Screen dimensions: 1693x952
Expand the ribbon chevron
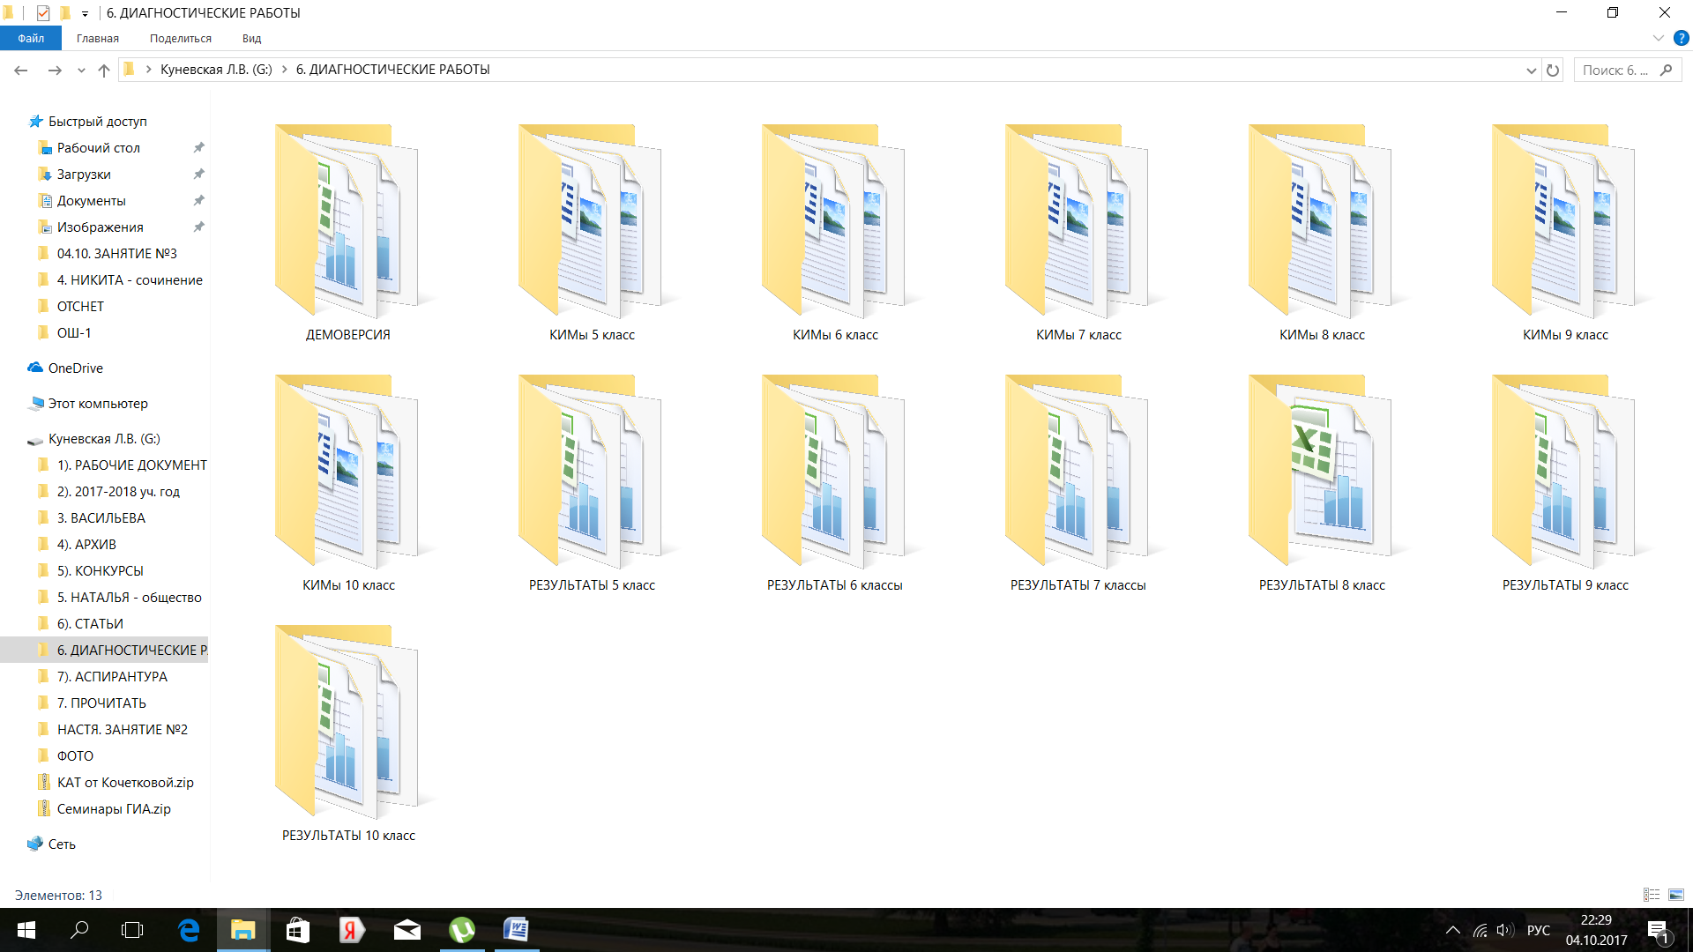point(1658,38)
